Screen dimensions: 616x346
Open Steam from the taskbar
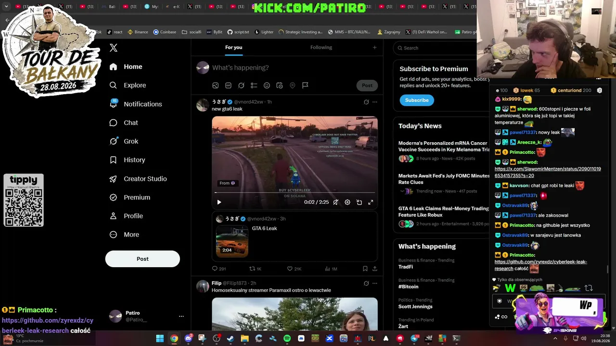click(231, 338)
